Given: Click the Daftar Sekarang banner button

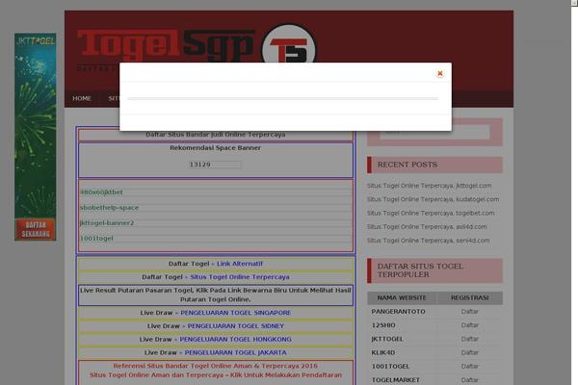Looking at the screenshot, I should point(36,229).
